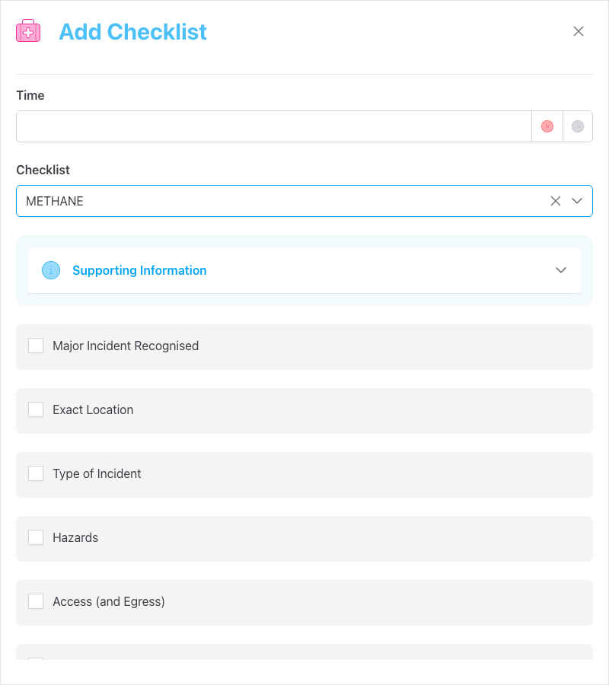The height and width of the screenshot is (685, 609).
Task: Click the Supporting Information panel header
Action: (x=304, y=270)
